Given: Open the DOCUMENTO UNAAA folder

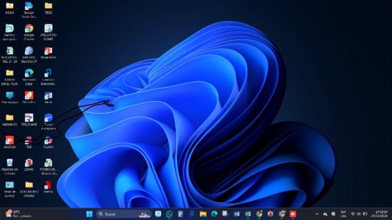Looking at the screenshot, I should point(29,190).
